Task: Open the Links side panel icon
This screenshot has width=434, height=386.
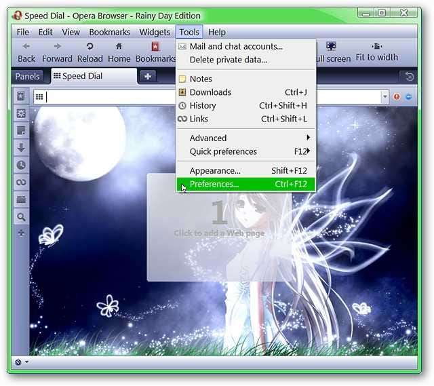Action: click(x=21, y=182)
